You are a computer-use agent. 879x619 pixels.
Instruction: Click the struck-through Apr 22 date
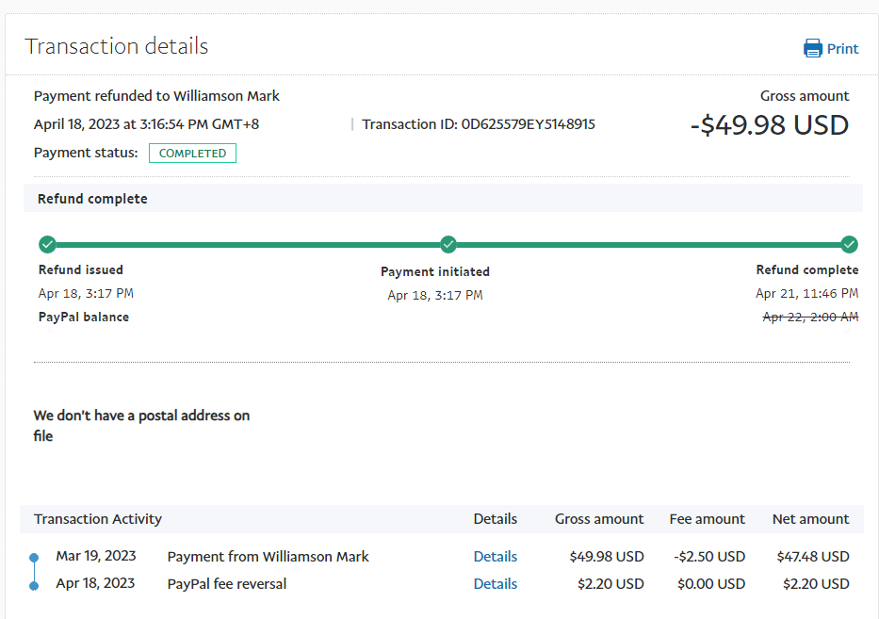809,318
